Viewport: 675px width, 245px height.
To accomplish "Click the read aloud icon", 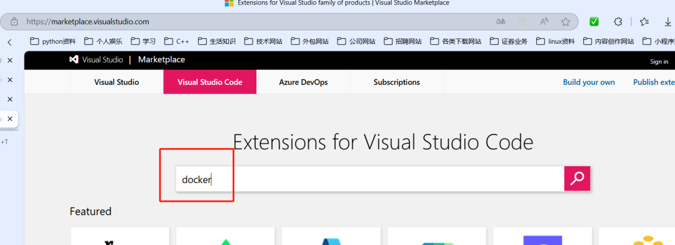I will click(544, 21).
